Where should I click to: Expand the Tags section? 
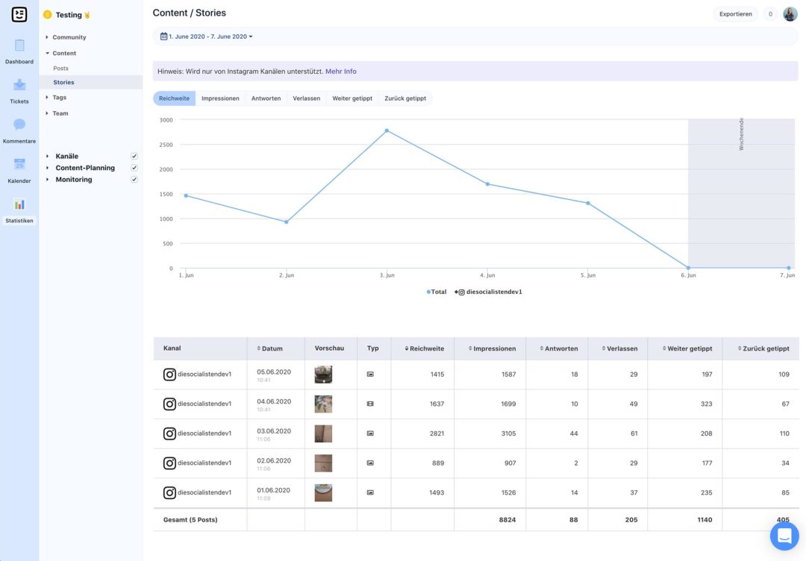coord(58,97)
